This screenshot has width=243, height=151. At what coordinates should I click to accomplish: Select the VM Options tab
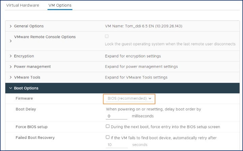(x=60, y=5)
